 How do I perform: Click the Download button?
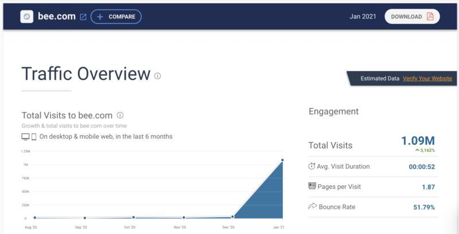[412, 17]
